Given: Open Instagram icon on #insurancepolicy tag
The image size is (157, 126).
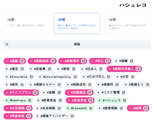Looking at the screenshot, I should pos(75,77).
